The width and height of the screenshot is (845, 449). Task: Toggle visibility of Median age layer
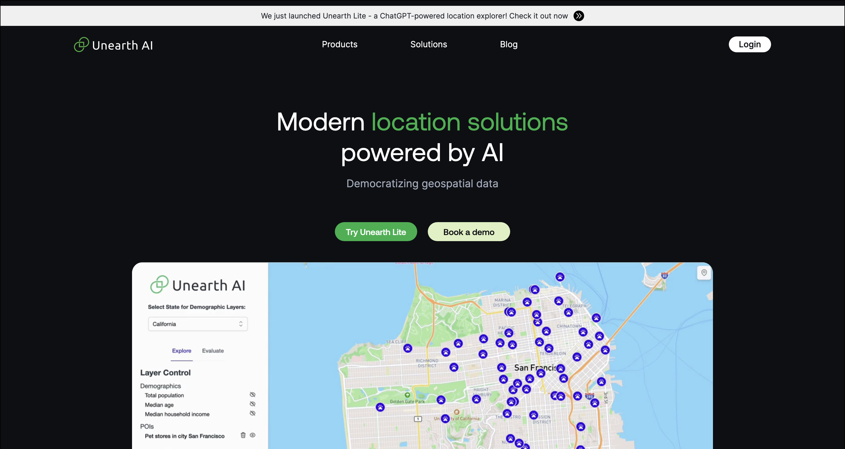(x=253, y=404)
